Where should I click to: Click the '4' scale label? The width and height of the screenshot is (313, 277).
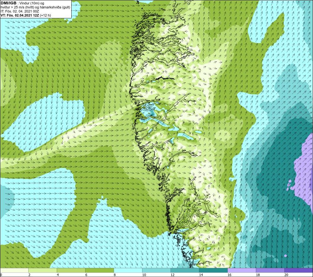point(58,275)
